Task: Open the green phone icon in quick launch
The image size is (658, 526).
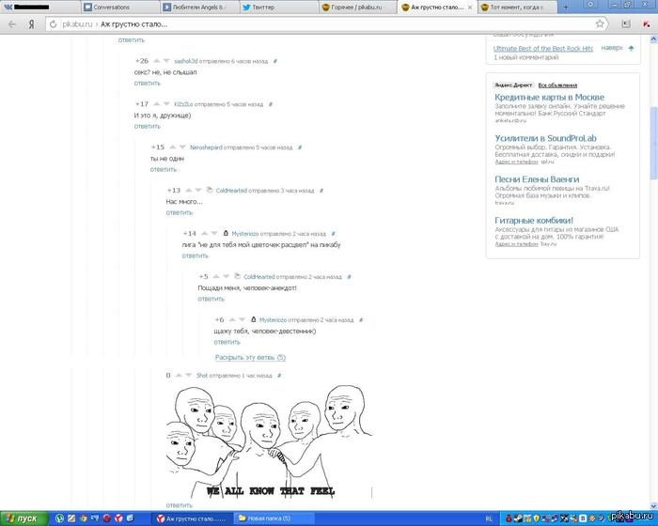Action: click(59, 518)
